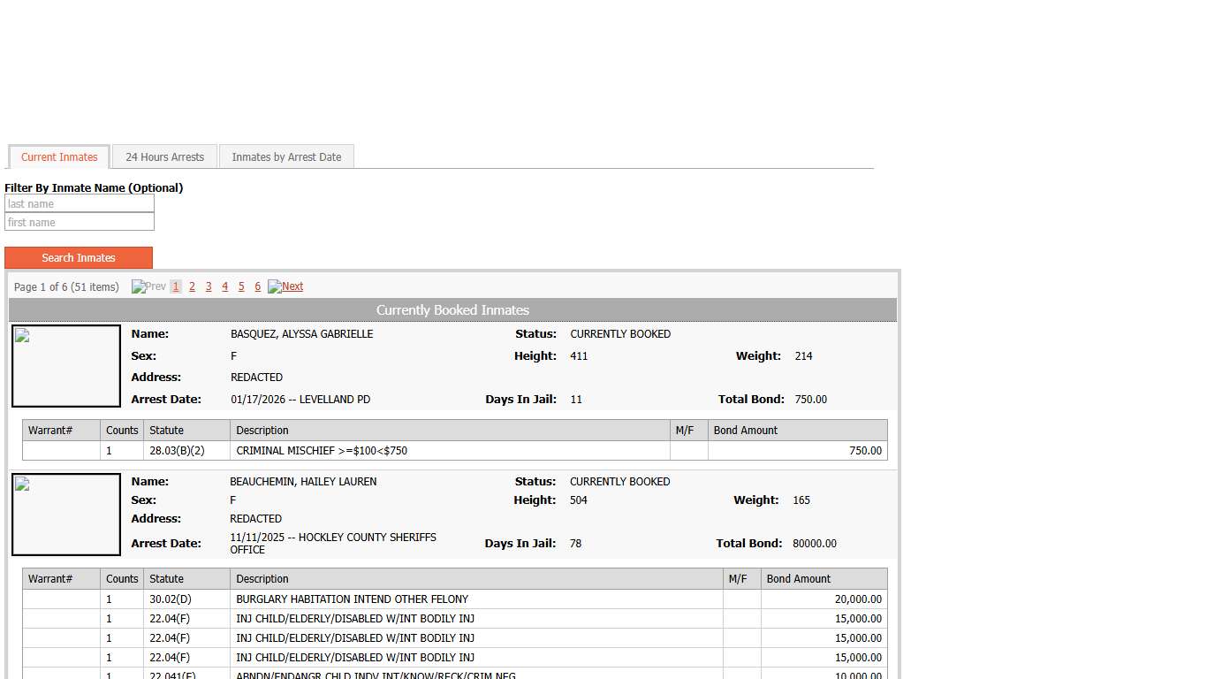Click Bond Amount header in Basquez's table
This screenshot has width=1207, height=679.
[746, 431]
